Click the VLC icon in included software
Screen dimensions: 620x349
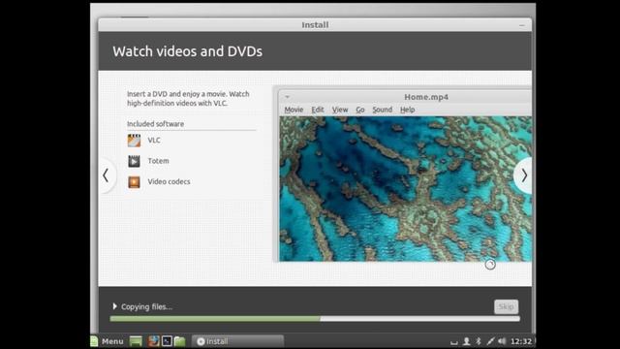134,141
